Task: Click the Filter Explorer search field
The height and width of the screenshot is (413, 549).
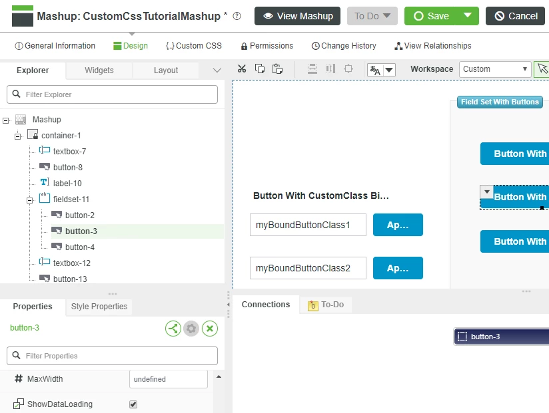Action: pyautogui.click(x=112, y=94)
